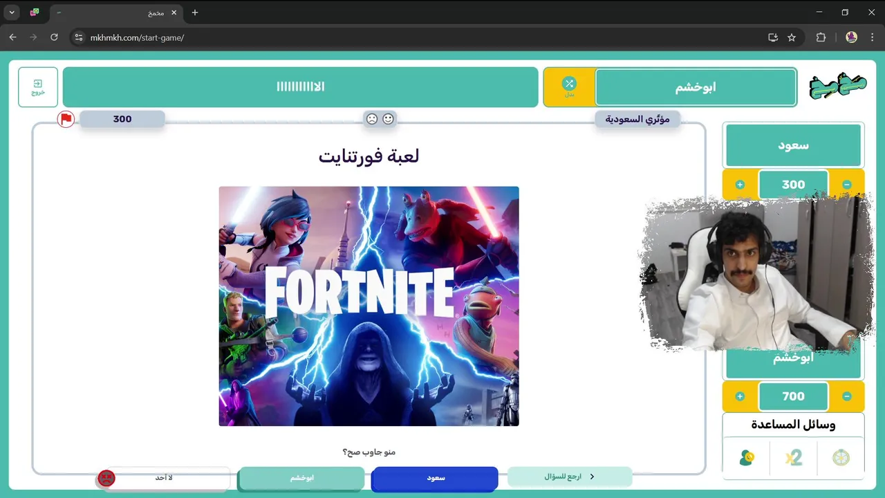Decrease سعود's score with minus icon
The width and height of the screenshot is (885, 498).
click(847, 185)
